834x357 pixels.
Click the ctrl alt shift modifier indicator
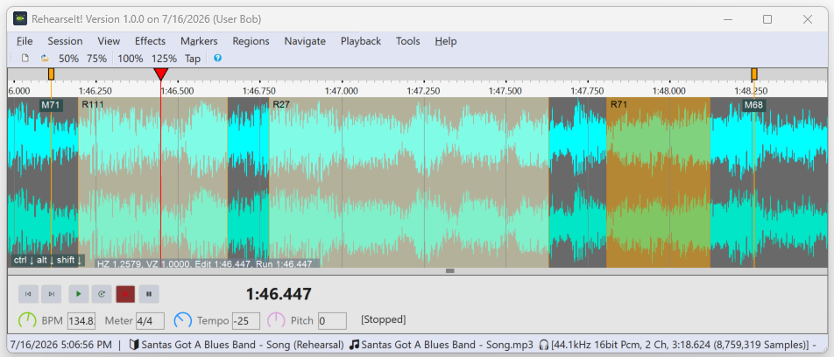48,260
